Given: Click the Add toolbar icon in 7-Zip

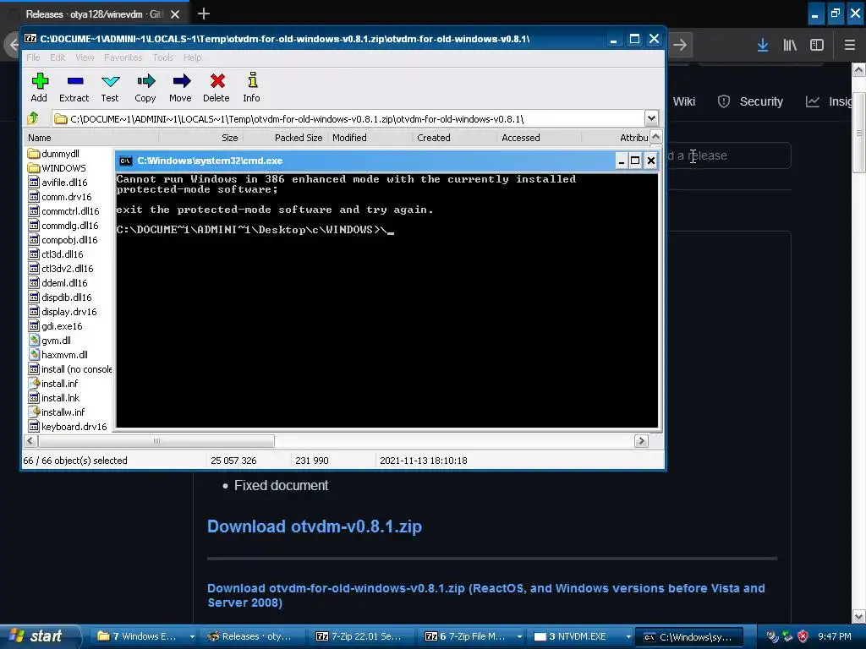Looking at the screenshot, I should 39,87.
